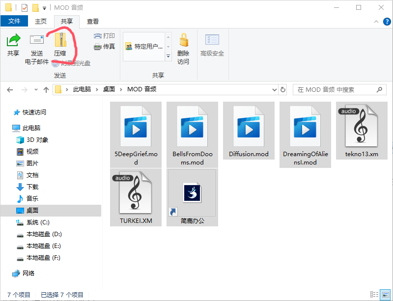Switch to the 查看 ribbon tab

pos(93,22)
